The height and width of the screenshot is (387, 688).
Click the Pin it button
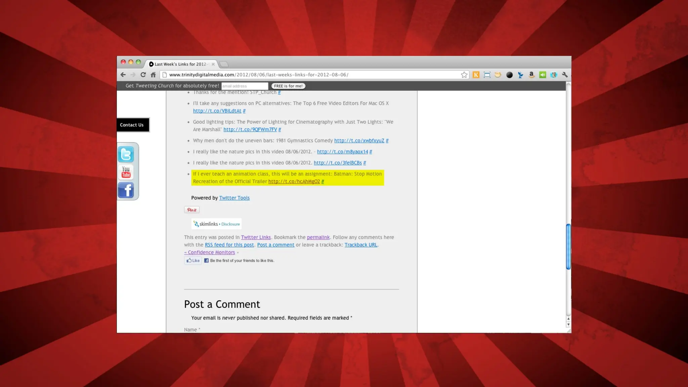tap(192, 210)
